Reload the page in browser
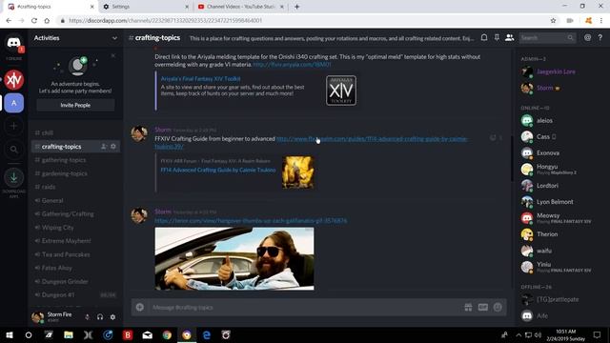The image size is (610, 343). 34,21
